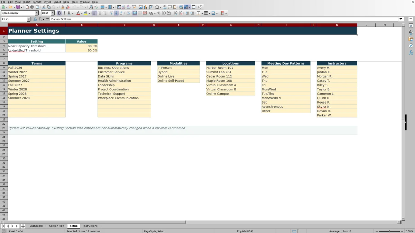Click the Sort Ascending icon
Screen dimensions: 415x233
coord(124,7)
